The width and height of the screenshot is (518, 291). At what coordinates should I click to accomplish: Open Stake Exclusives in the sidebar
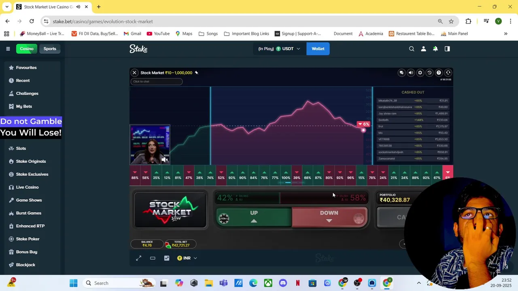[32, 174]
